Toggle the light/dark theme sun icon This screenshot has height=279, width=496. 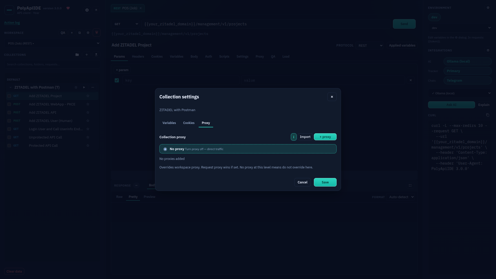(x=96, y=10)
